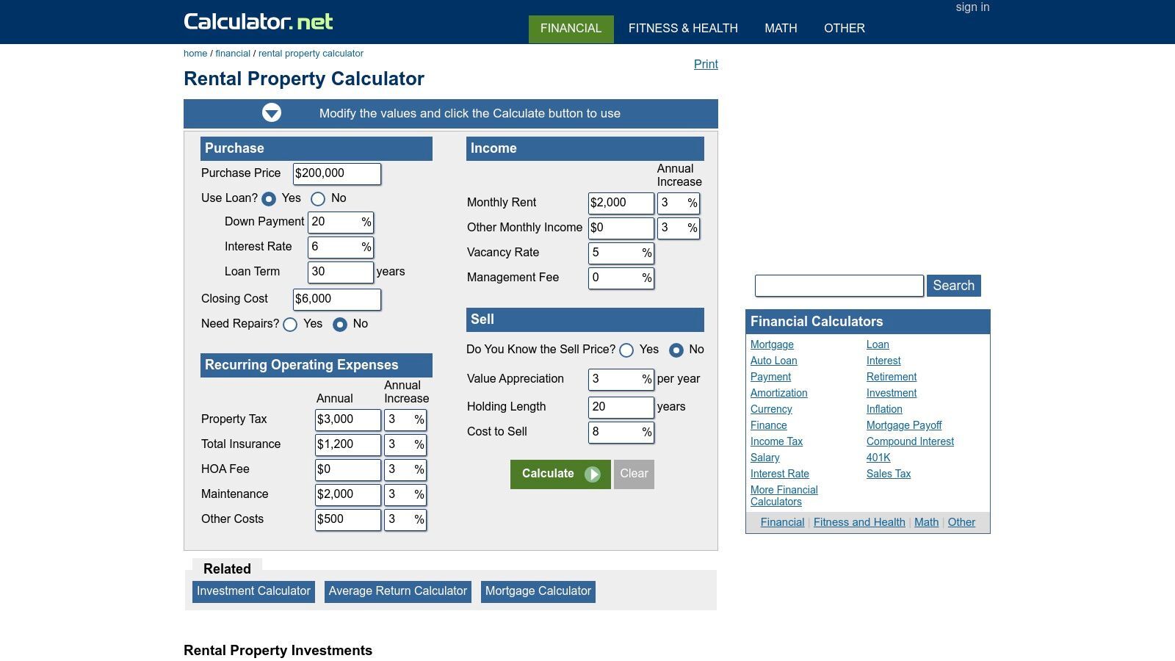Select the OTHER navigation item

pyautogui.click(x=844, y=28)
